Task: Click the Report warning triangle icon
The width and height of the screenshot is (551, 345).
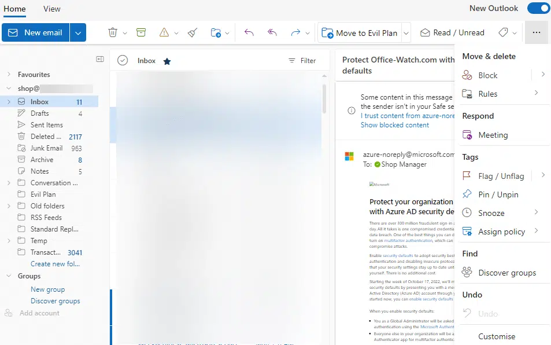Action: click(164, 33)
